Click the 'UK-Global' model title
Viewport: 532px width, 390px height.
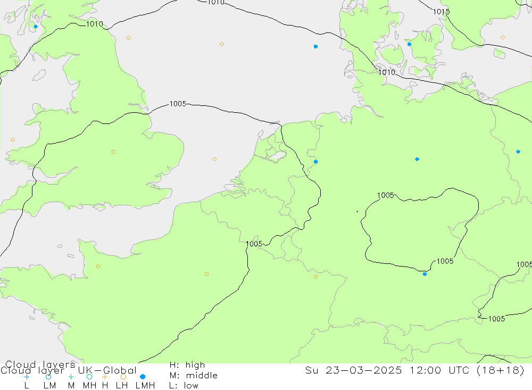coord(107,370)
